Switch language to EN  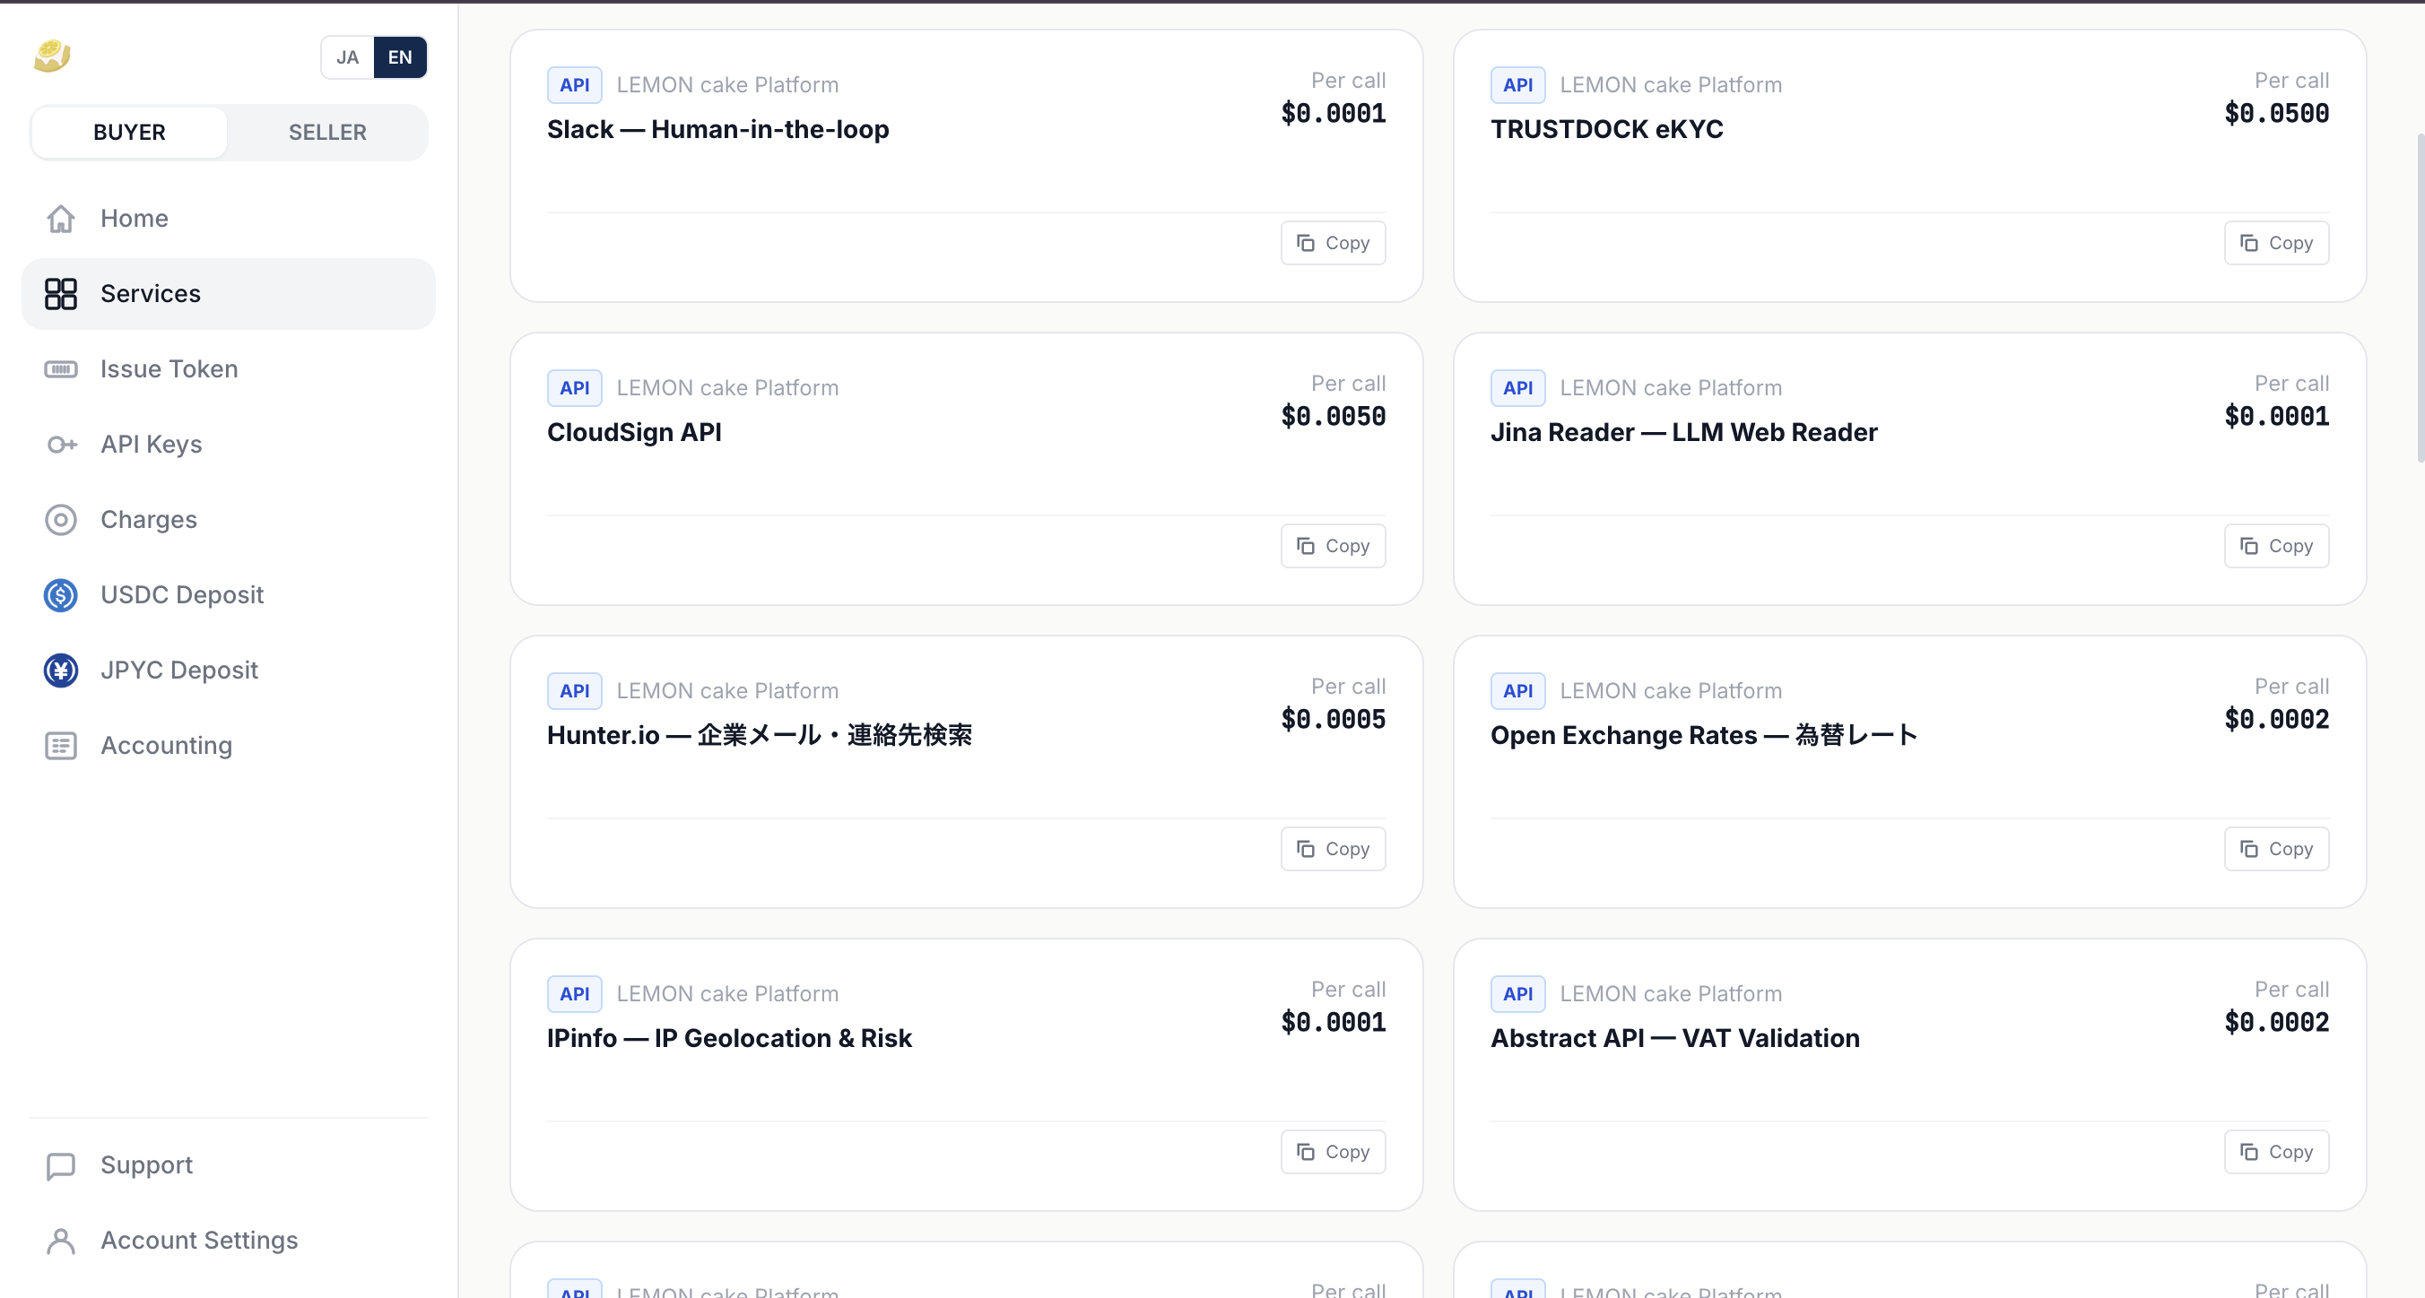(400, 57)
